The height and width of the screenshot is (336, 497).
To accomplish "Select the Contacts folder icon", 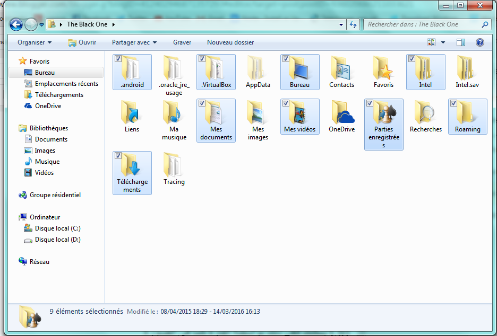I will [x=341, y=68].
